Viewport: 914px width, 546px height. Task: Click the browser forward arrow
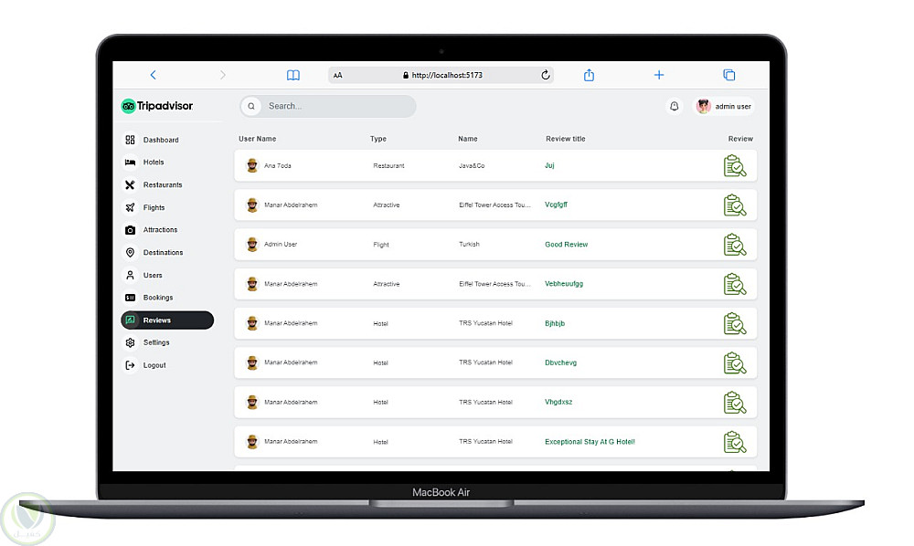click(223, 75)
